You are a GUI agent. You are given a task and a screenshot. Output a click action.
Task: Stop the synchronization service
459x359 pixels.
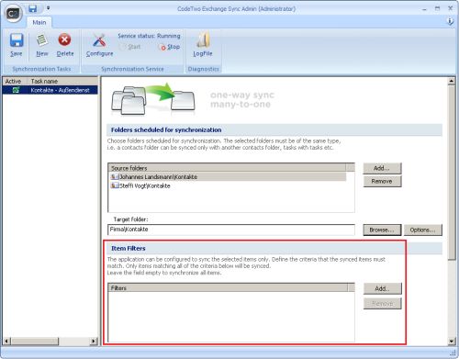[169, 47]
